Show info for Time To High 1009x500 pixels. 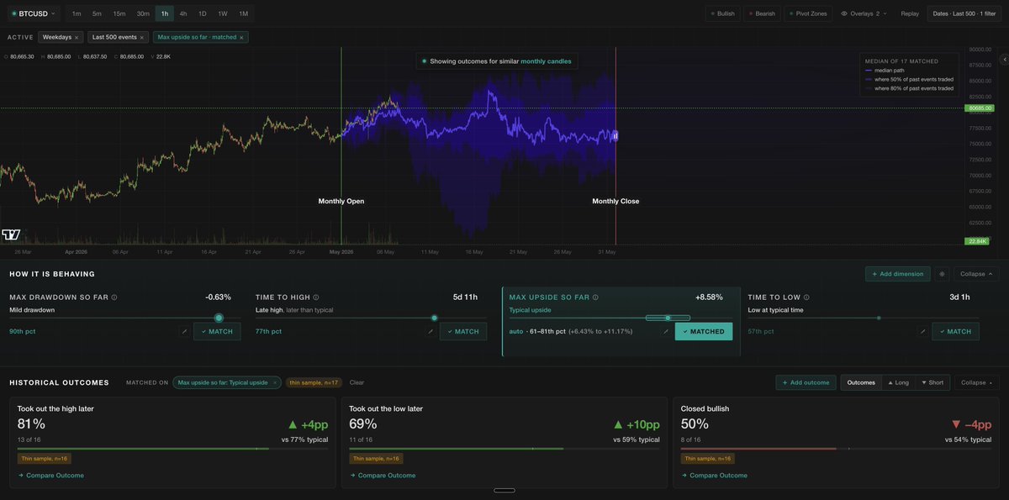[x=314, y=297]
